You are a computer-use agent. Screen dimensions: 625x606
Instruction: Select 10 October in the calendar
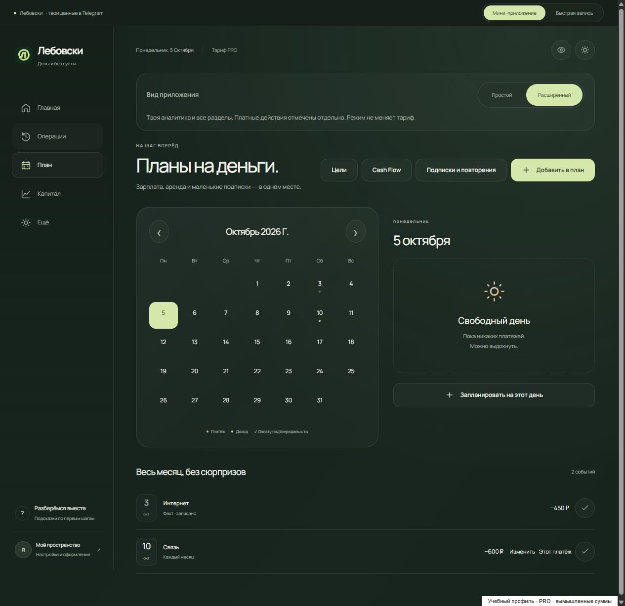pyautogui.click(x=320, y=315)
